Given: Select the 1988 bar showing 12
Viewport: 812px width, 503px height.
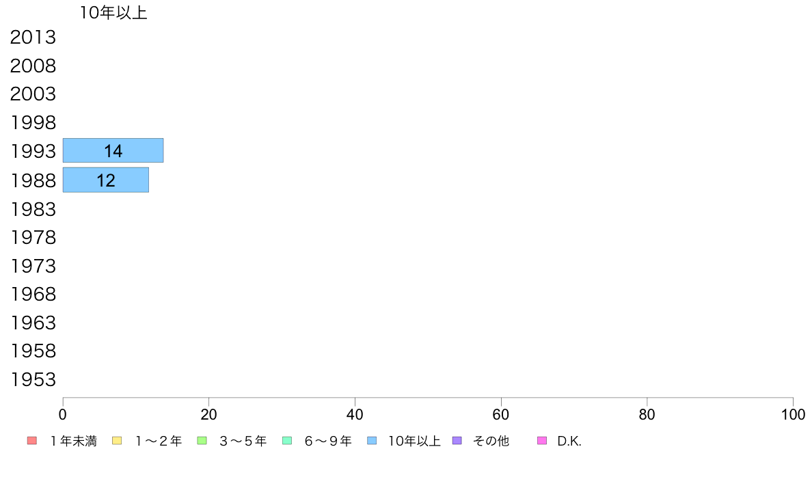Looking at the screenshot, I should point(106,180).
